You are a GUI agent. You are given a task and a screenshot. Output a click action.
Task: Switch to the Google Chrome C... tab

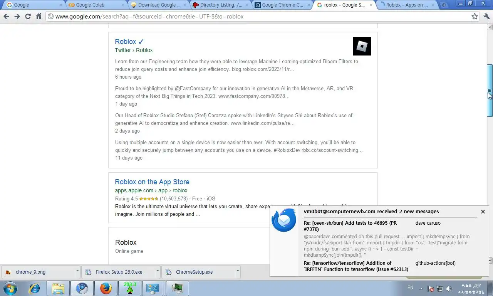283,5
